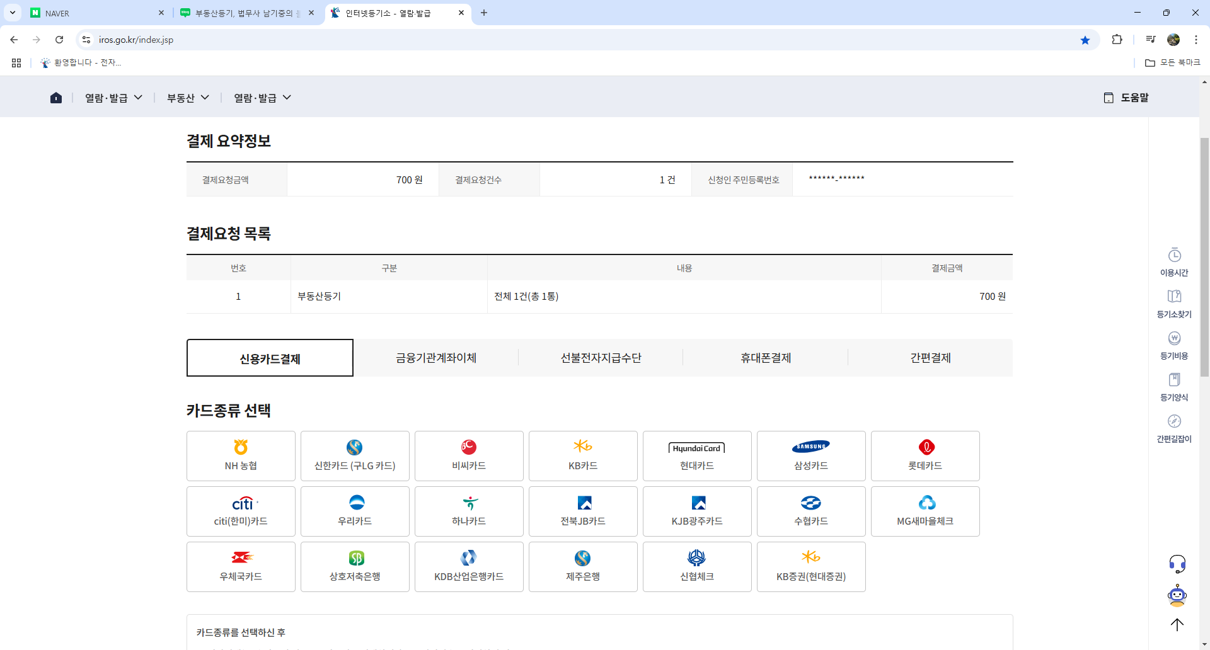
Task: Open the Chrome three-dot menu
Action: (1196, 40)
